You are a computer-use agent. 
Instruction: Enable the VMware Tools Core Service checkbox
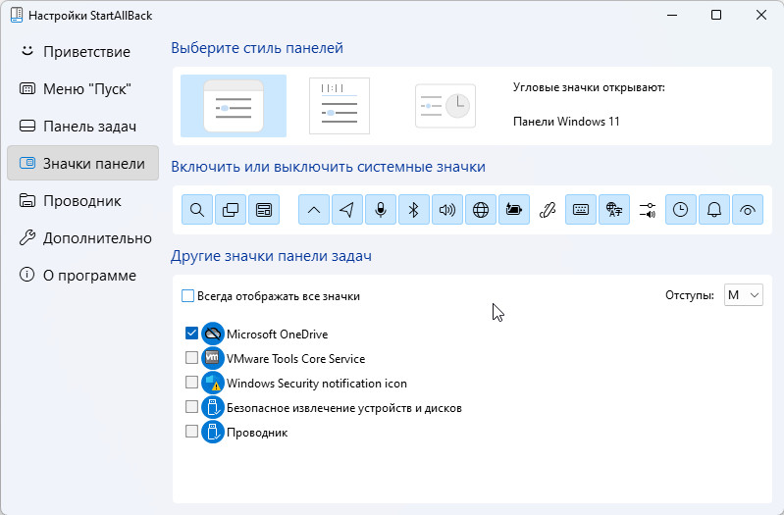point(191,358)
